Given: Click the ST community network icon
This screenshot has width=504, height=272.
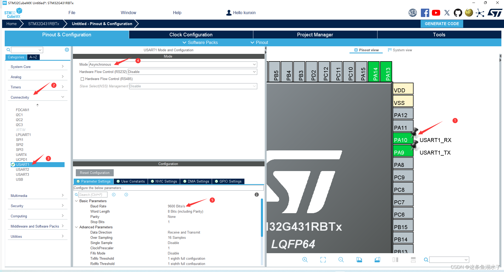Looking at the screenshot, I should (x=480, y=13).
